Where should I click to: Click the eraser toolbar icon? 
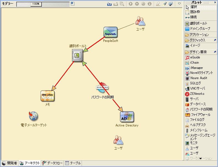click(x=158, y=4)
